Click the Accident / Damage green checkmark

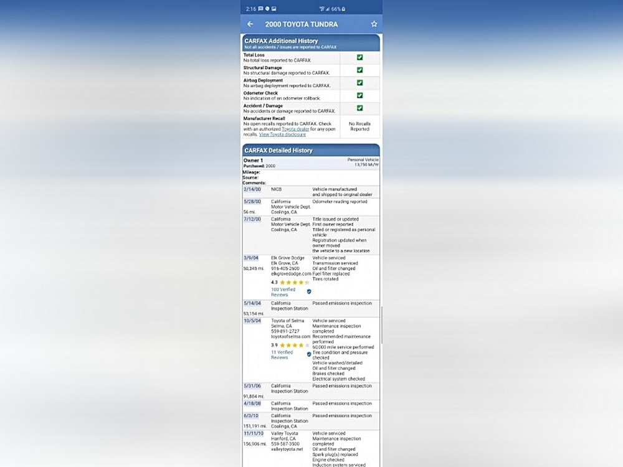[x=359, y=108]
